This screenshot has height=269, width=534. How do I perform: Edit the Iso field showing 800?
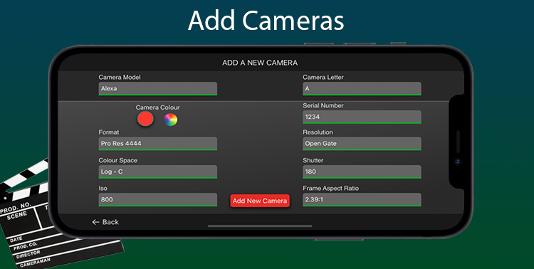click(x=157, y=199)
